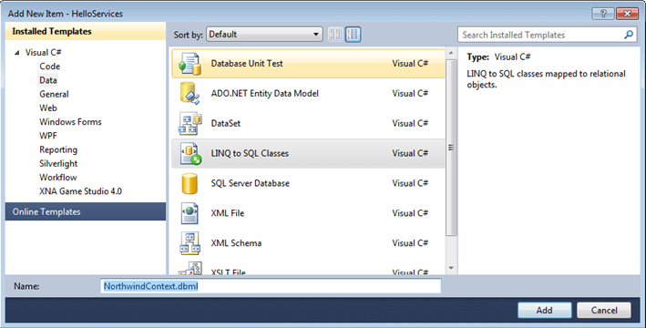This screenshot has width=646, height=328.
Task: Select the Data category
Action: tap(48, 80)
